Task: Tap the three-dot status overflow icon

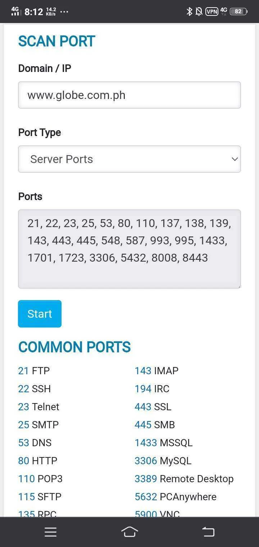Action: (64, 12)
